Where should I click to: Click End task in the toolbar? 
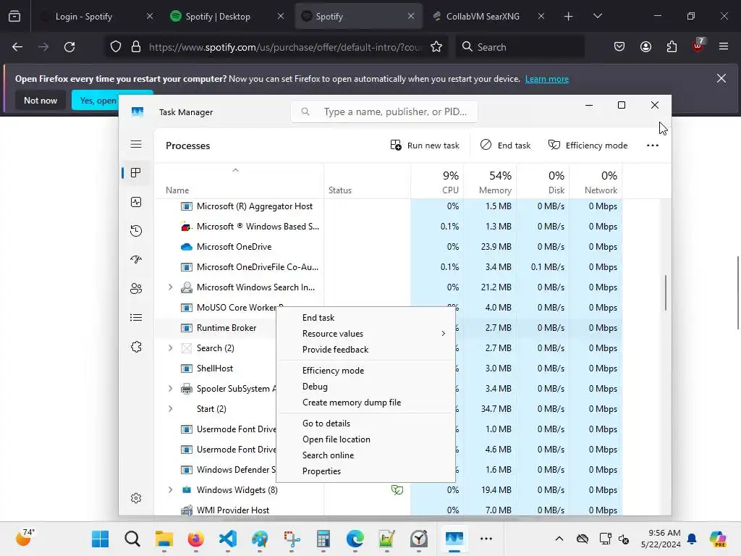point(505,145)
